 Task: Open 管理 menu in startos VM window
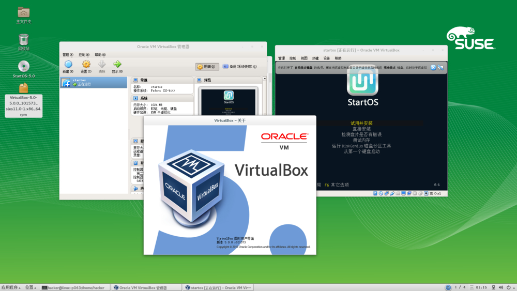tap(281, 58)
